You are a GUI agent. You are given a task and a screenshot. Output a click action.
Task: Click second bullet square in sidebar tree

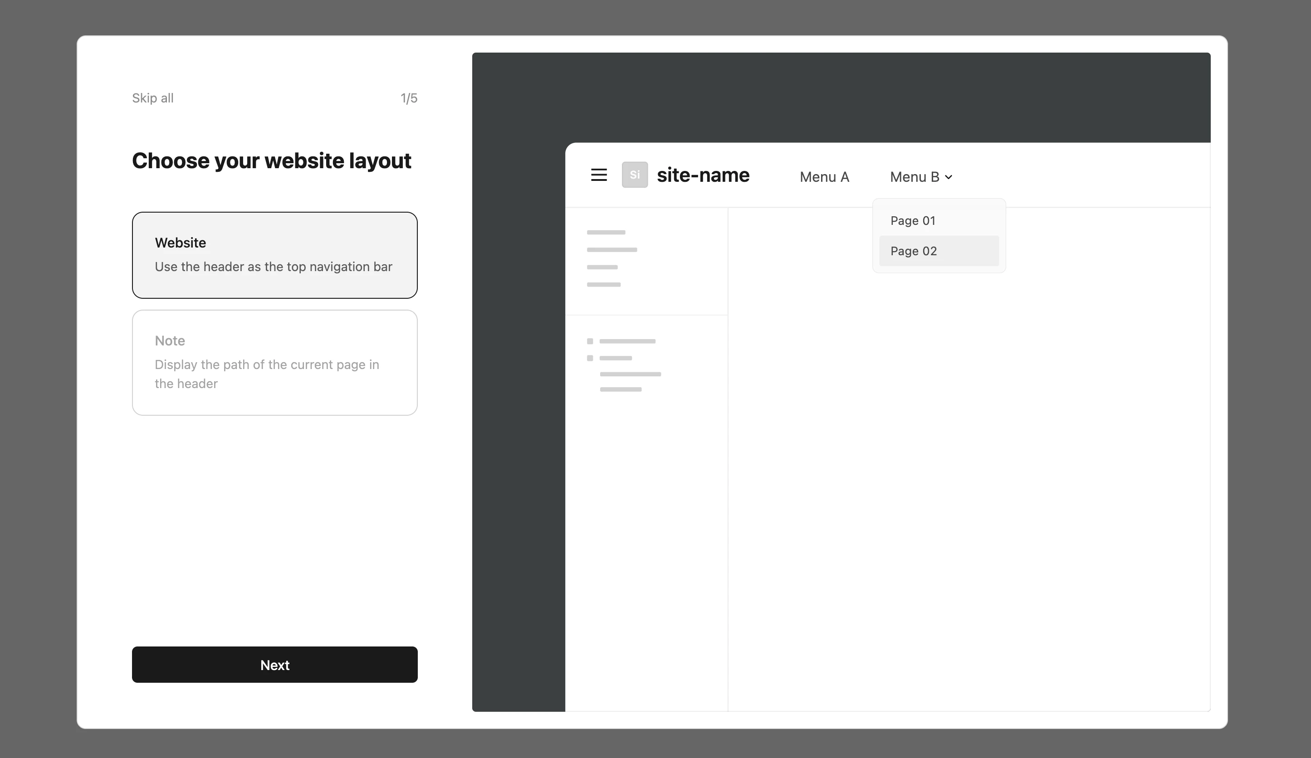coord(590,358)
